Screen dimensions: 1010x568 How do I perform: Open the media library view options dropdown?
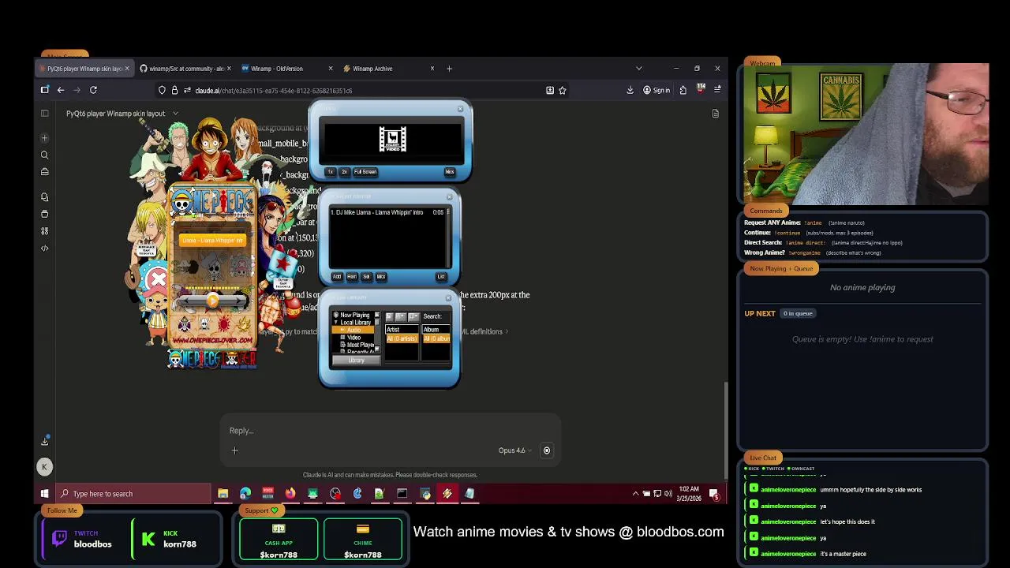[401, 316]
